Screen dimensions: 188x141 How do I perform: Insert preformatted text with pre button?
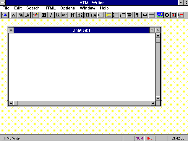(65, 15)
